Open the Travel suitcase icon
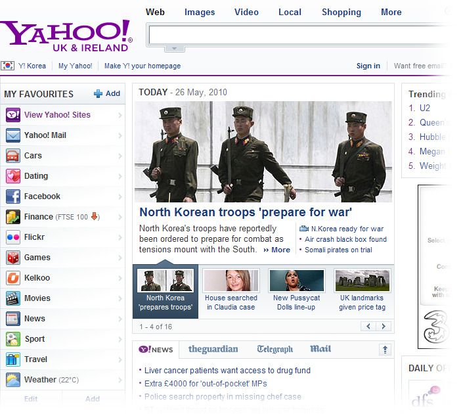 (x=13, y=359)
